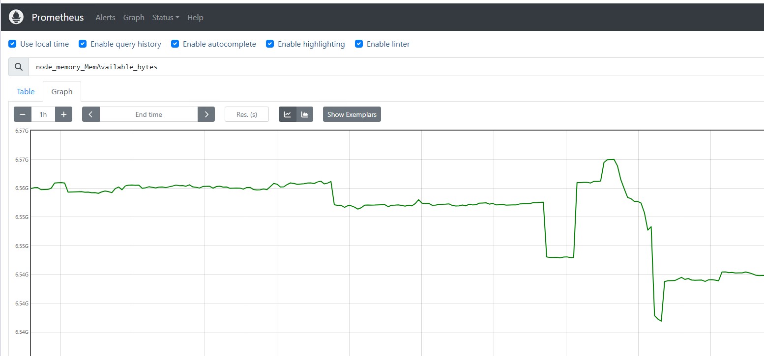The image size is (764, 356).
Task: Shift end time forward using right arrow
Action: [x=206, y=114]
